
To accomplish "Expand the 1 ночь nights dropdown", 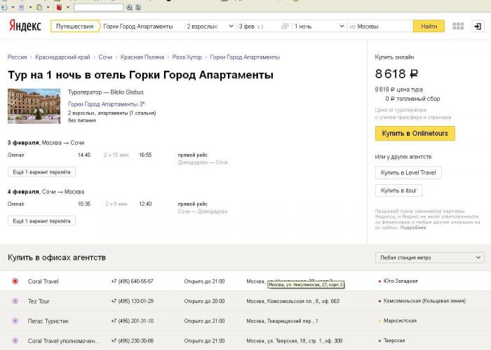I will (x=319, y=27).
